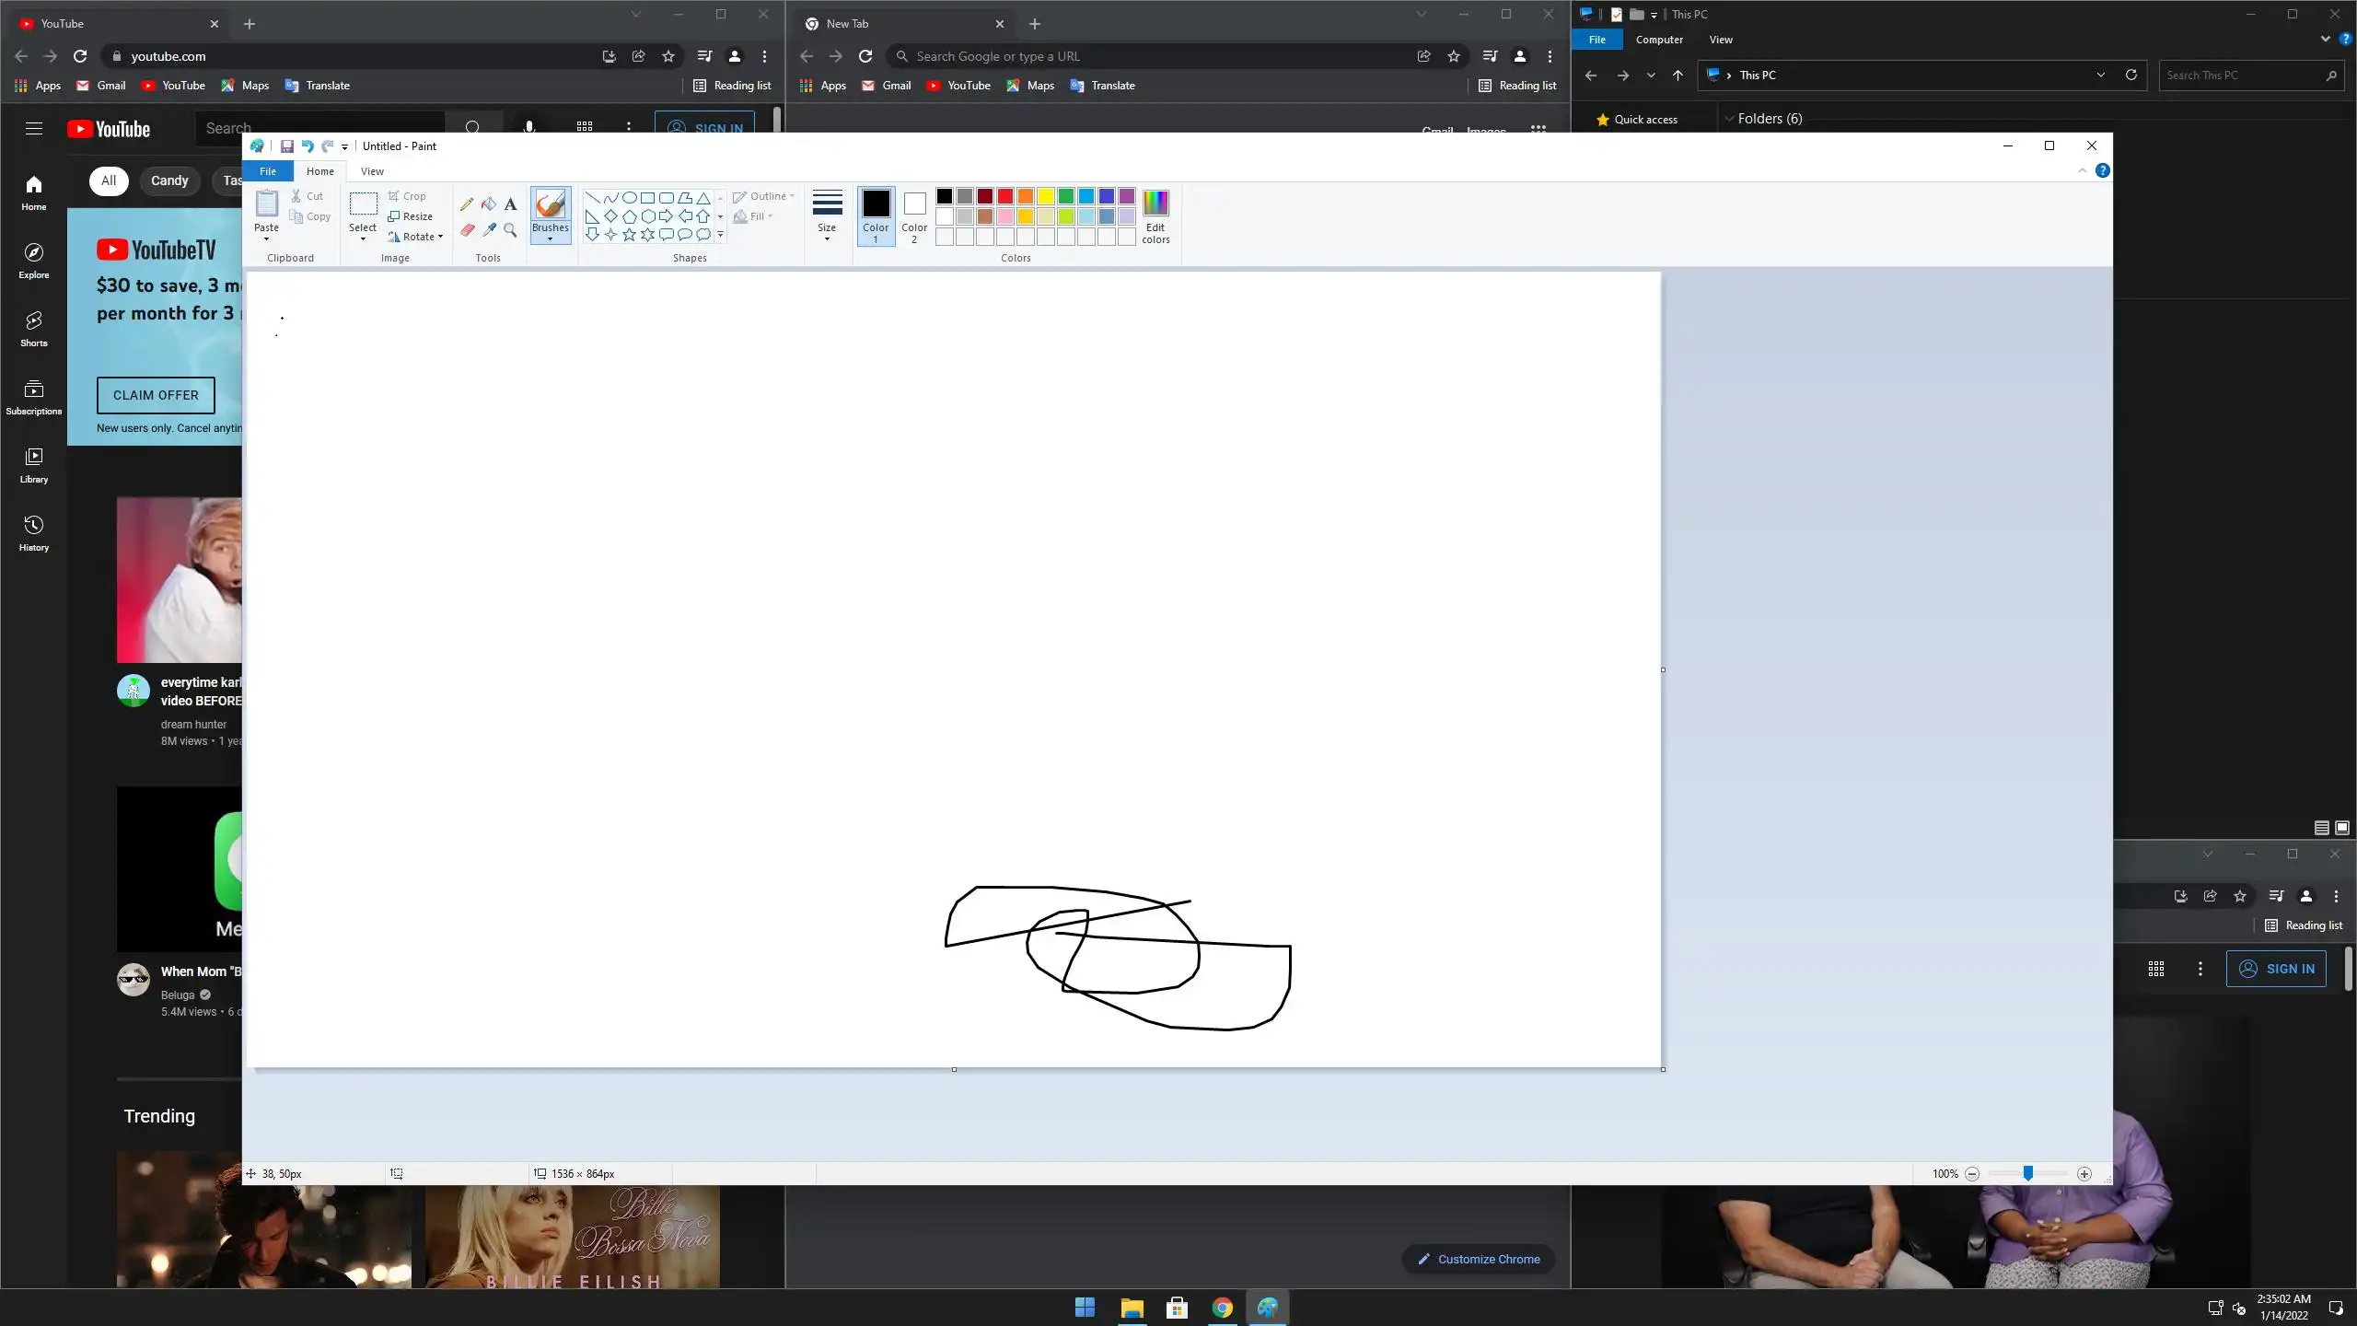This screenshot has width=2357, height=1326.
Task: Open the Paint File menu
Action: (x=268, y=171)
